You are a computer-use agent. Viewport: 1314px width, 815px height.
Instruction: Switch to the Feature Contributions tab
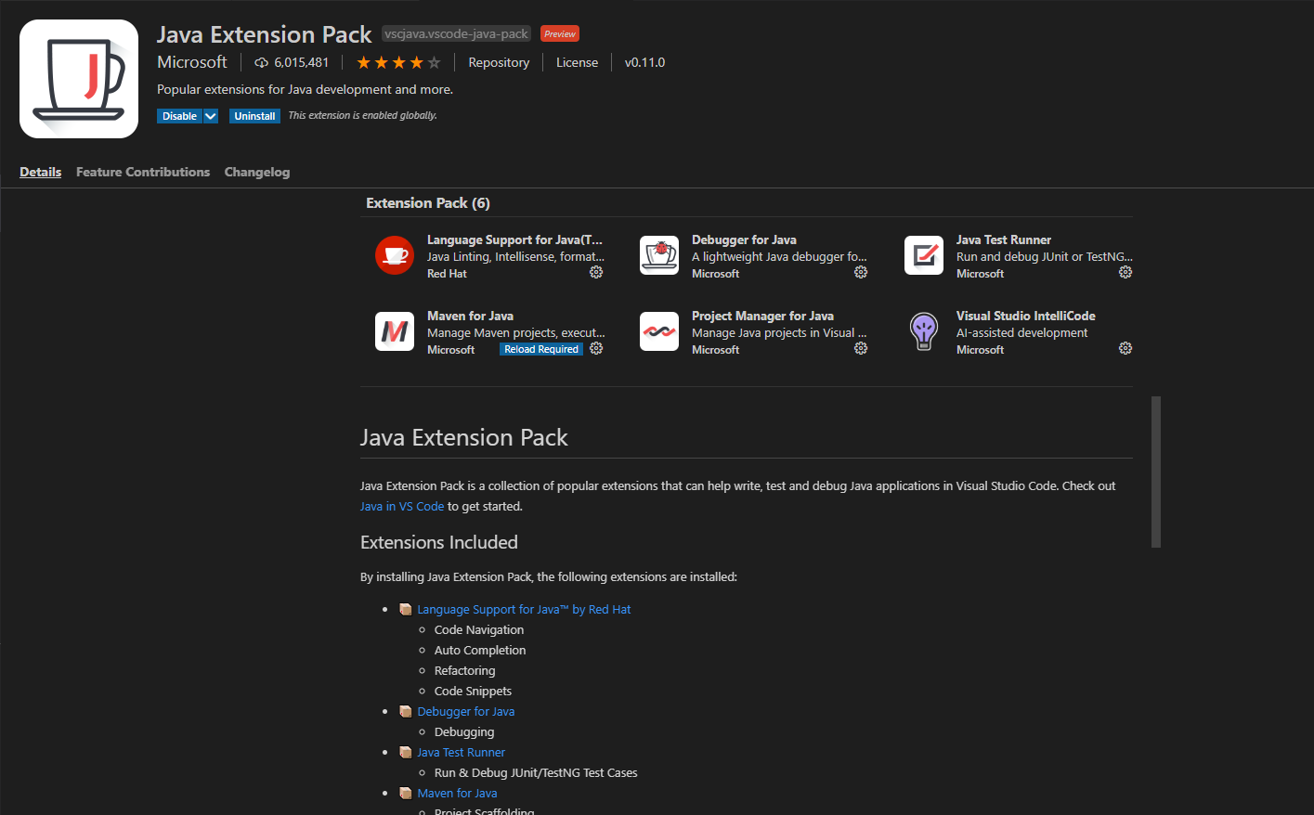point(142,172)
